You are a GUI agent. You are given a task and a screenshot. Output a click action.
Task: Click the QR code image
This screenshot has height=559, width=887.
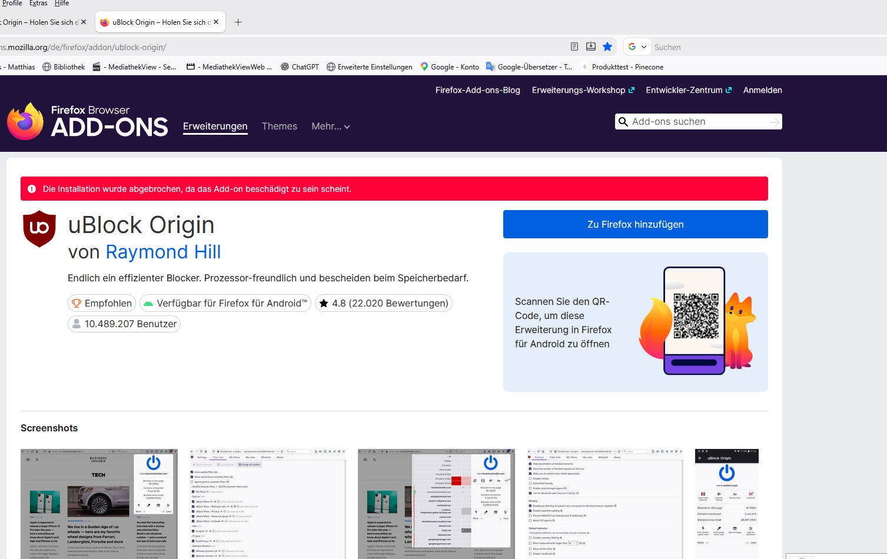click(696, 316)
